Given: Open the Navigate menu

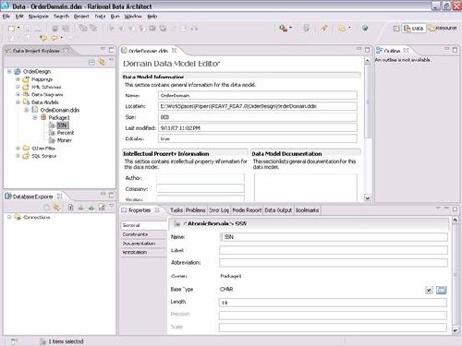Looking at the screenshot, I should click(39, 17).
